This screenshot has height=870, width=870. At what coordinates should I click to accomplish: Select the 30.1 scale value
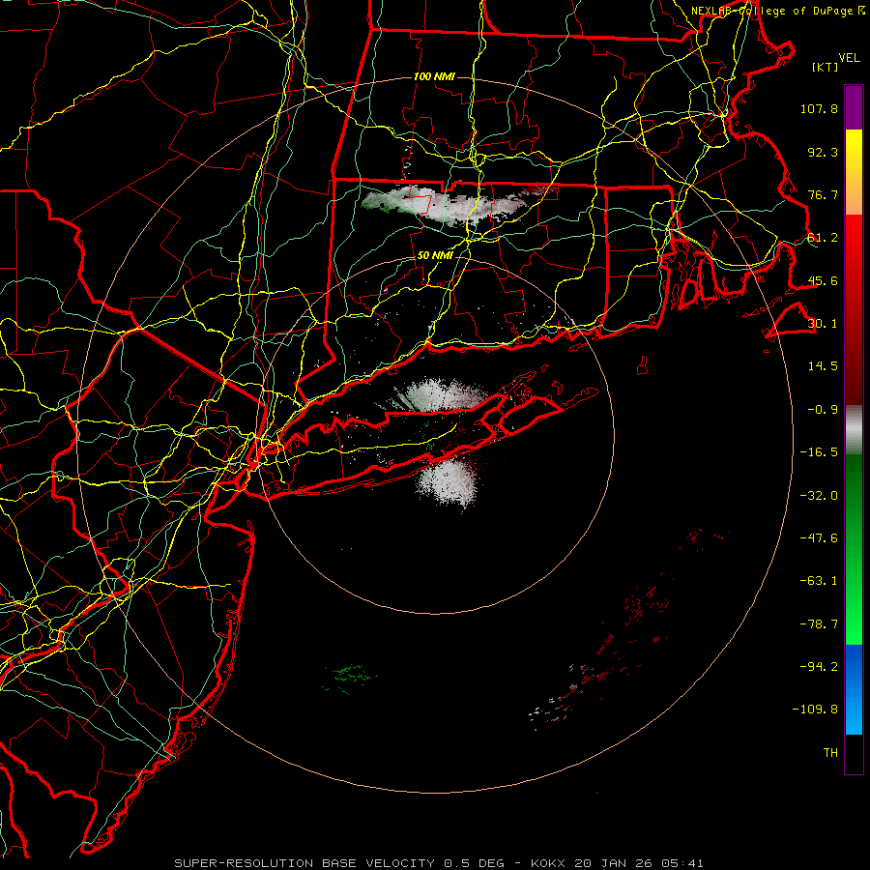pyautogui.click(x=823, y=324)
